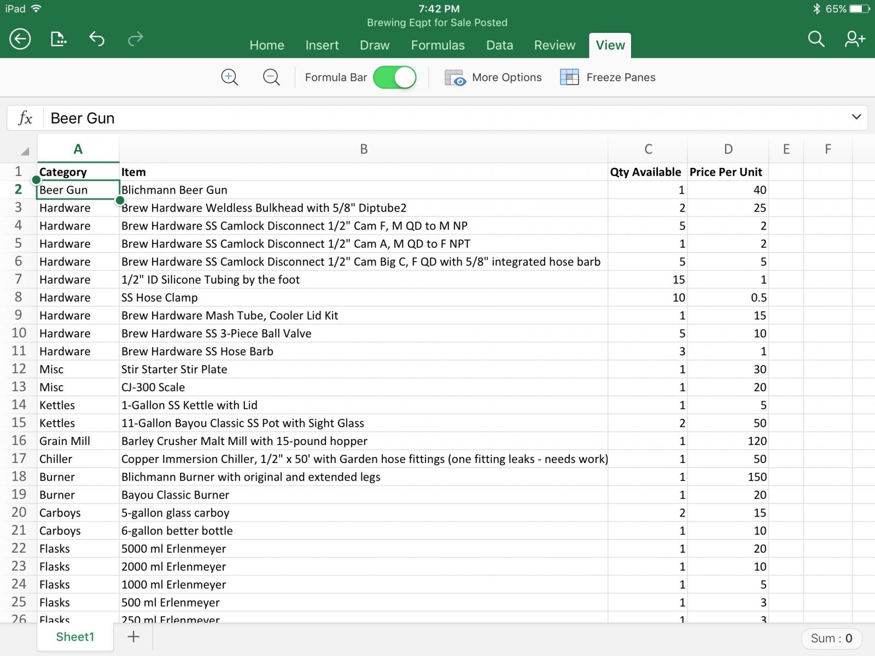Select column D header
The height and width of the screenshot is (656, 875).
(728, 149)
